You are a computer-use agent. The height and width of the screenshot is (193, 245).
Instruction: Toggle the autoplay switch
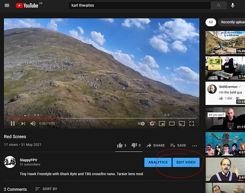pos(141,124)
